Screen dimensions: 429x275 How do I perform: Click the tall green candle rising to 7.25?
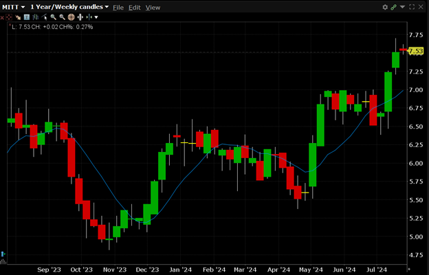(x=388, y=91)
